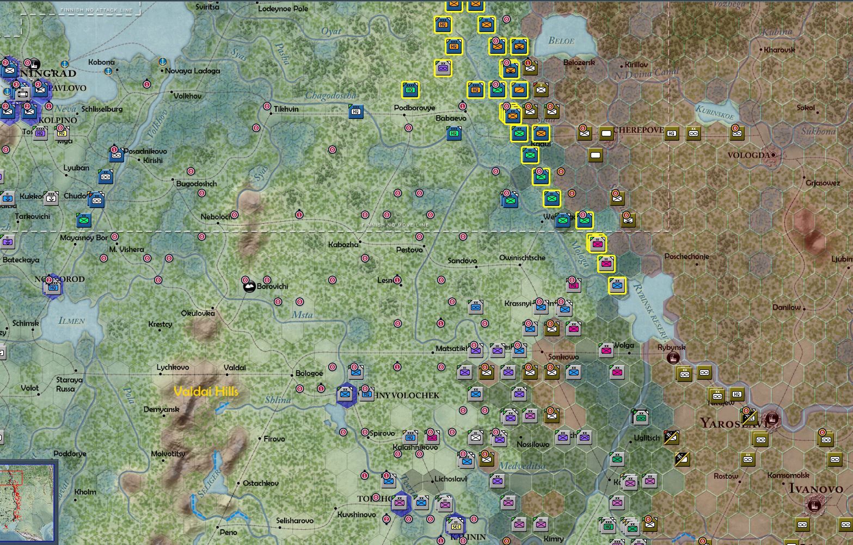
Task: Click the Schlisselburg label
Action: pyautogui.click(x=102, y=109)
